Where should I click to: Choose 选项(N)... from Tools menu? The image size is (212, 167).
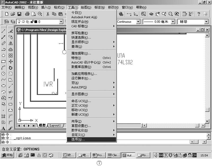tap(92, 139)
